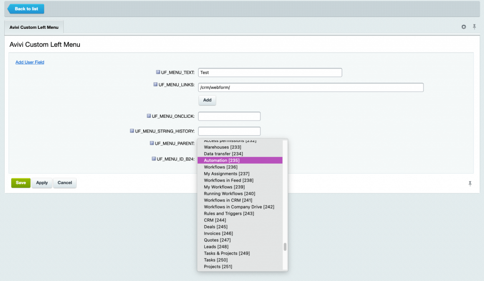
Task: Focus the UF_MENU_LINKS field with /crm/webform/
Action: tap(311, 88)
